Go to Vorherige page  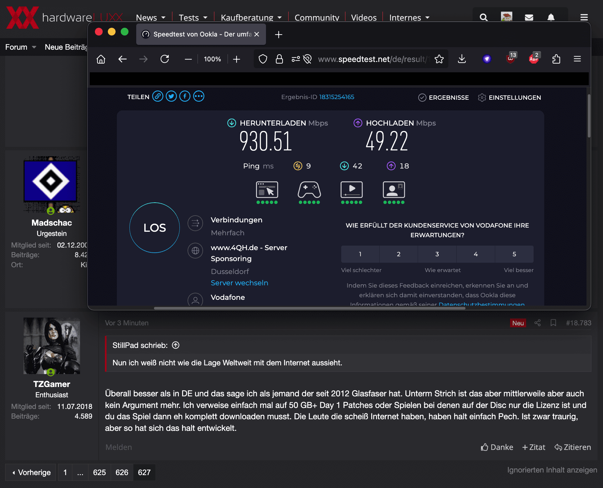[31, 473]
